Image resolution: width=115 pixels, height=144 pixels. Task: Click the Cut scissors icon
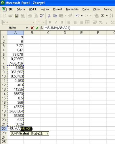(x=49, y=16)
